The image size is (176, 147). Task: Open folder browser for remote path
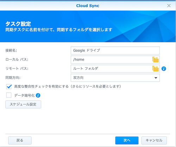[x=156, y=69]
